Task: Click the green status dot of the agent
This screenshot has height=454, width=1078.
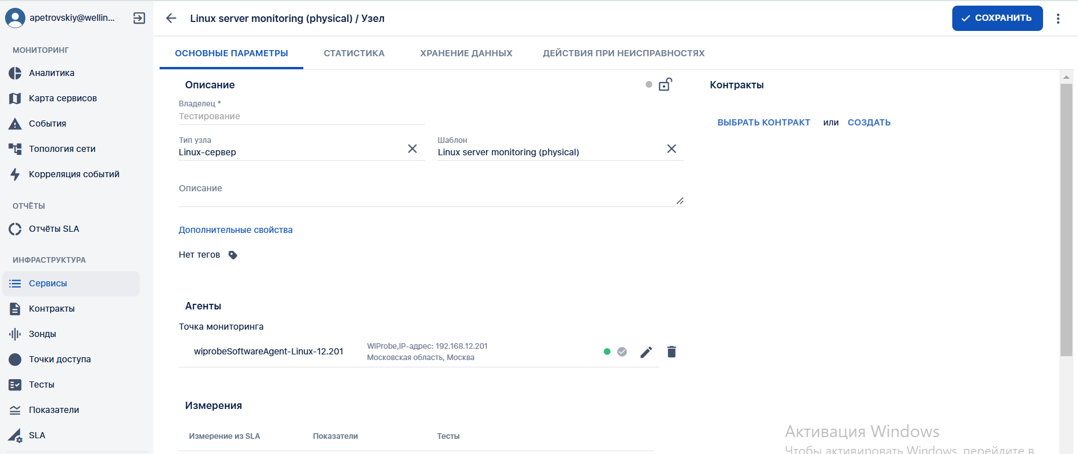Action: pos(607,352)
